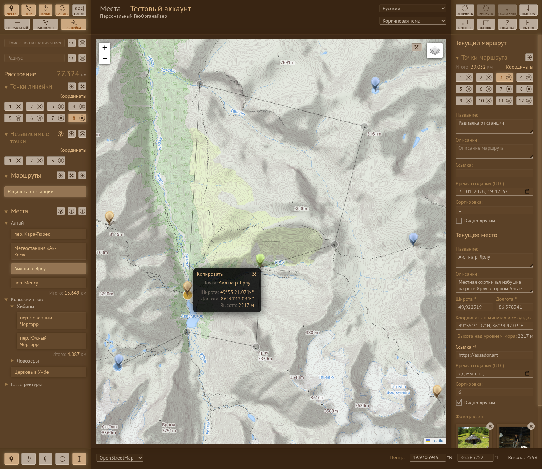Open the first hut photo thumbnail
The height and width of the screenshot is (469, 542).
pyautogui.click(x=474, y=437)
